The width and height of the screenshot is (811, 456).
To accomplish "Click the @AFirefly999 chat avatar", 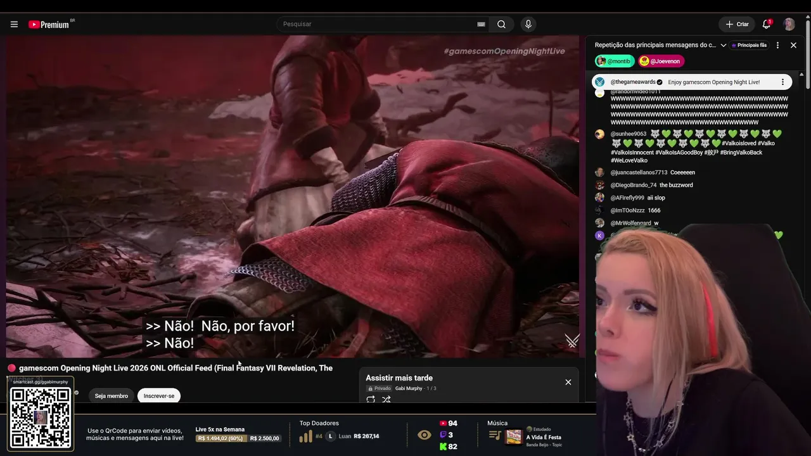I will point(599,198).
